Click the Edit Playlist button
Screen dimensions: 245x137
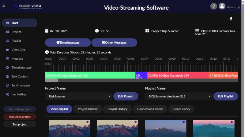[226, 96]
